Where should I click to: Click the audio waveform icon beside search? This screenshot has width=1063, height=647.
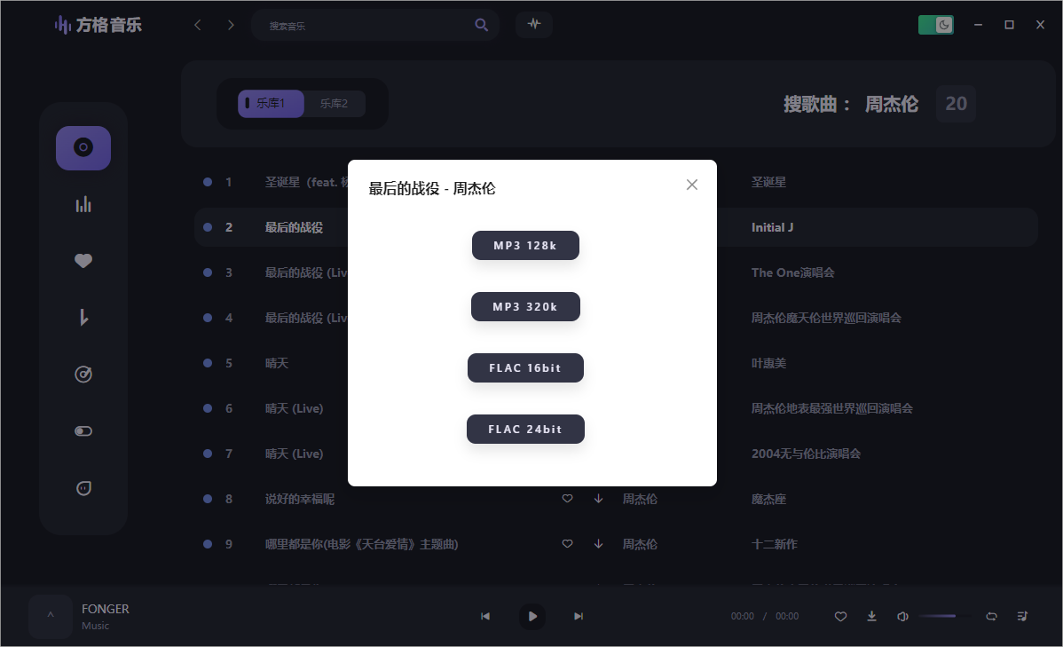533,24
